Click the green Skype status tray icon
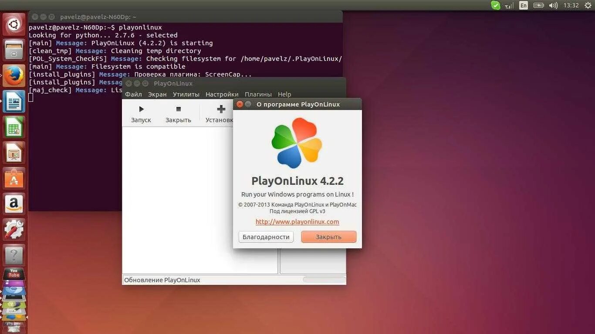Screen dimensions: 595x334 496,5
